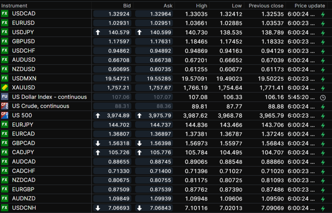Select the NZDCAD instrument name

24,180
